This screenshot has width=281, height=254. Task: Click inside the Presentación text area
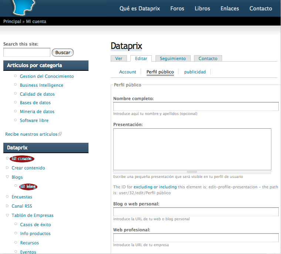tap(192, 149)
